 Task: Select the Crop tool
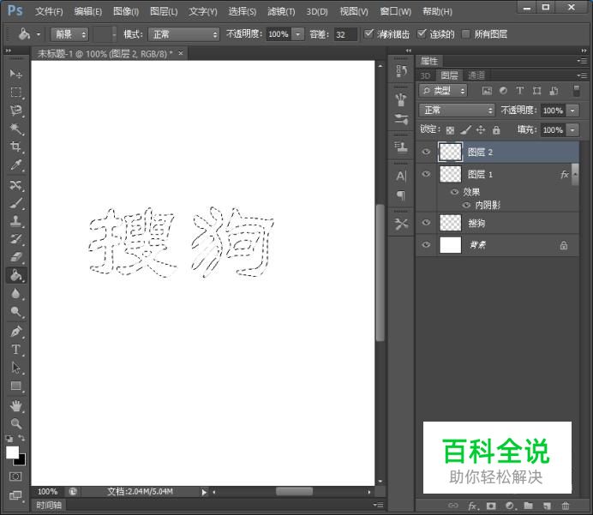point(15,147)
